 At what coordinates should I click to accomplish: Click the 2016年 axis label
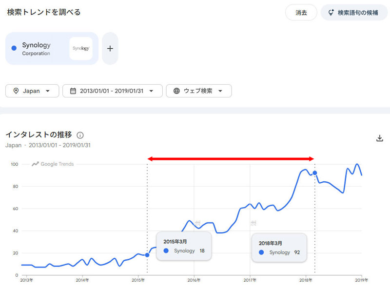pyautogui.click(x=194, y=280)
